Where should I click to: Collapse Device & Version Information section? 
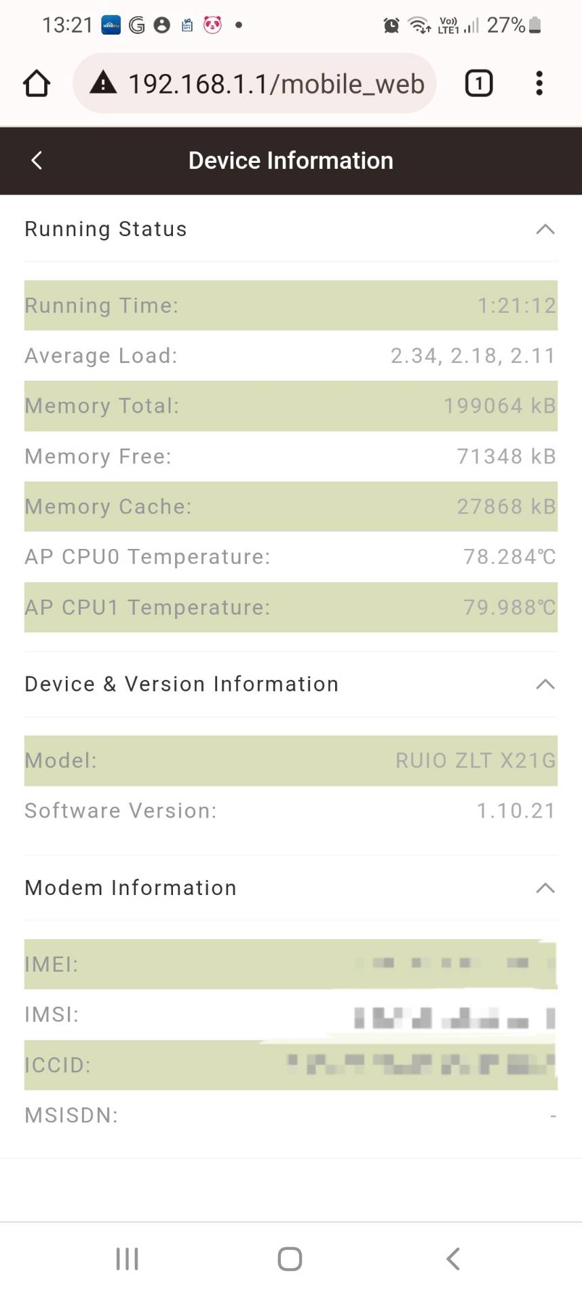click(x=545, y=684)
